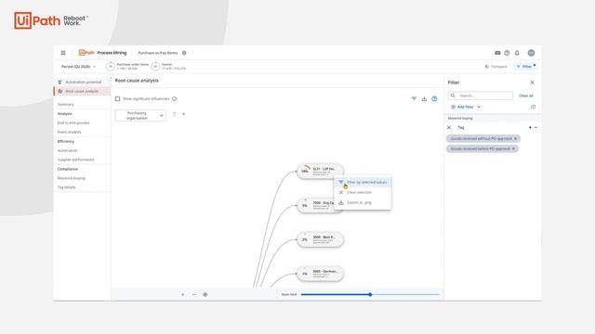This screenshot has width=595, height=334.
Task: Open the Automation page under Efficiency
Action: tap(67, 150)
